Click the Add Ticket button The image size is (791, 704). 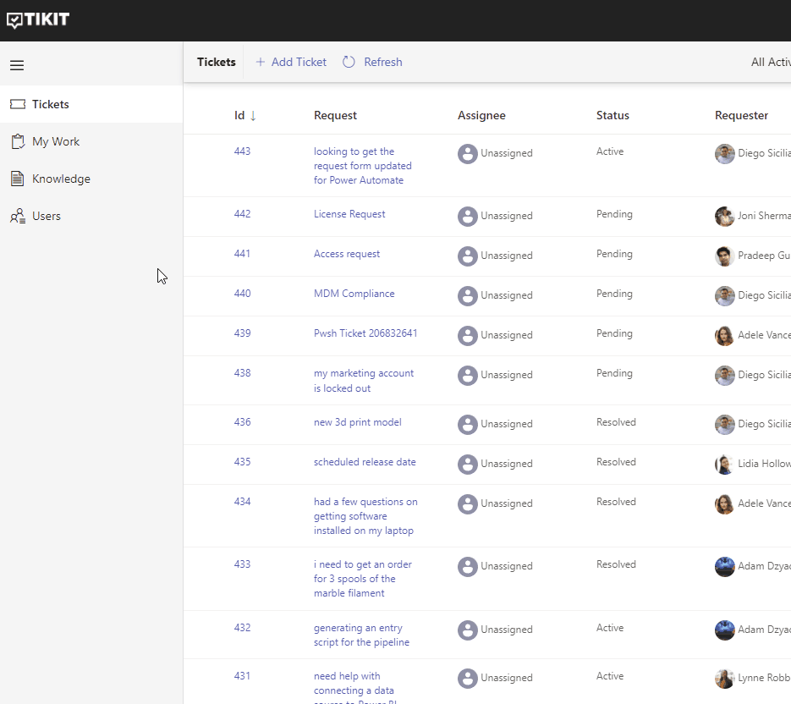tap(290, 62)
